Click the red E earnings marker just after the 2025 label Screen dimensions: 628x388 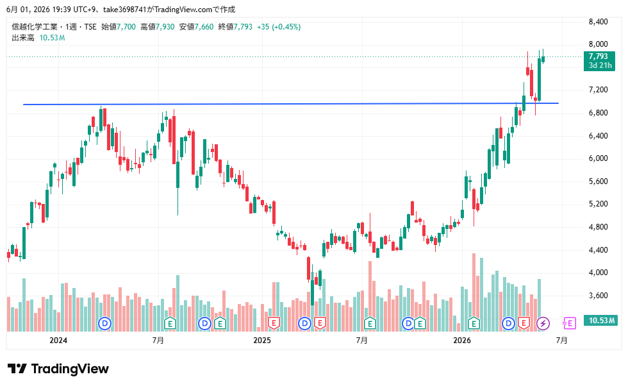(x=274, y=323)
